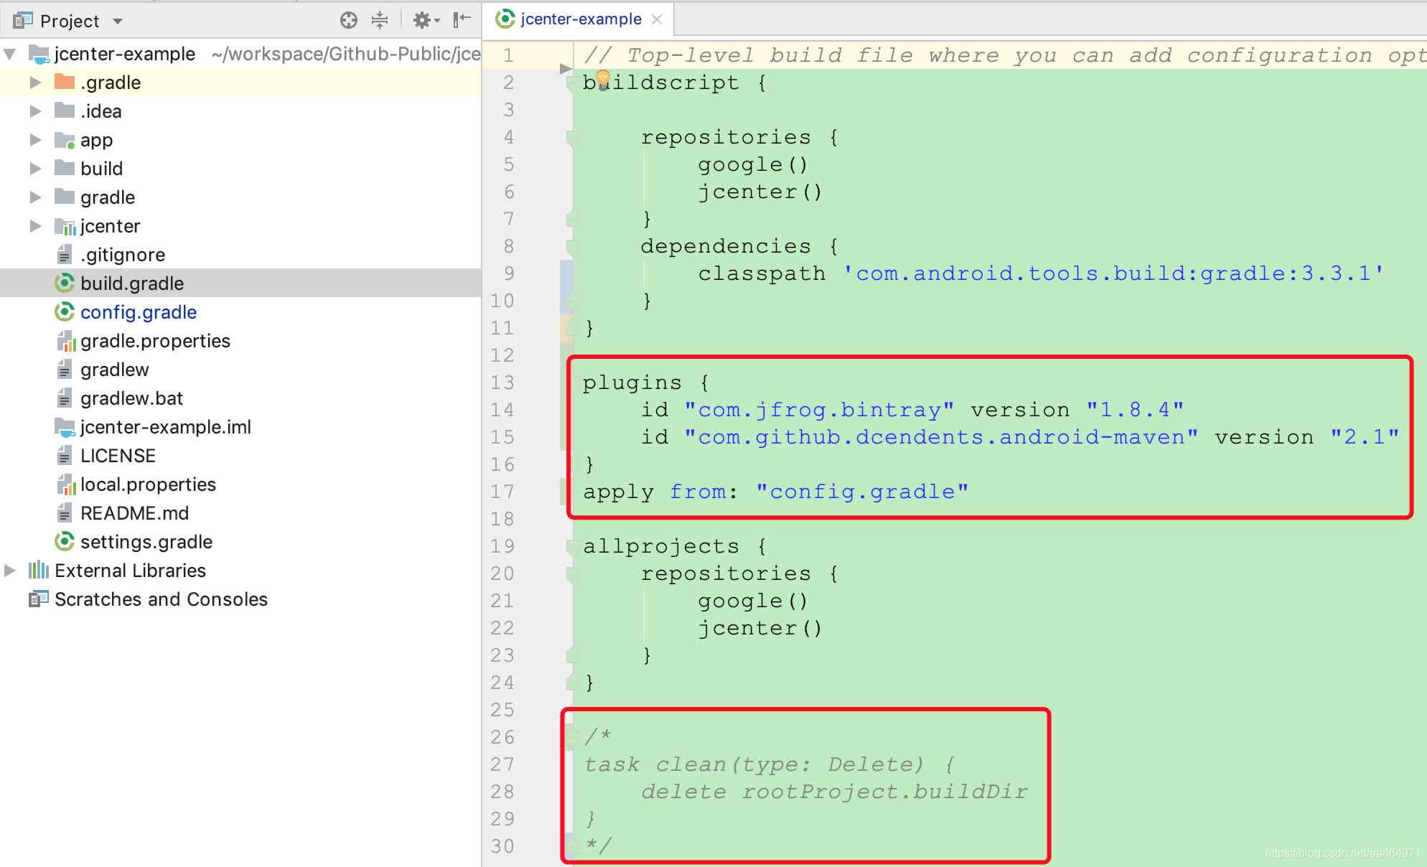
Task: Hide the Project tool window
Action: [x=462, y=19]
